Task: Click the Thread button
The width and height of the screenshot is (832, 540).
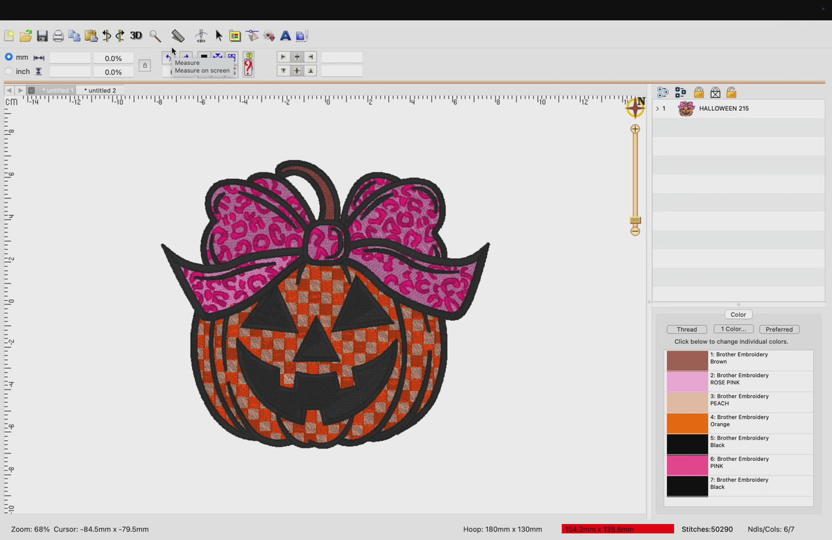Action: (687, 329)
